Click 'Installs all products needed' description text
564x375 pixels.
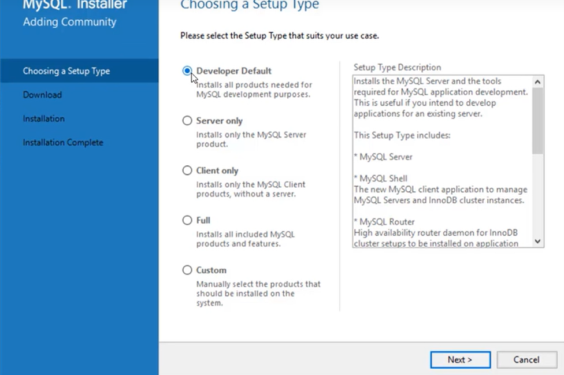(254, 90)
